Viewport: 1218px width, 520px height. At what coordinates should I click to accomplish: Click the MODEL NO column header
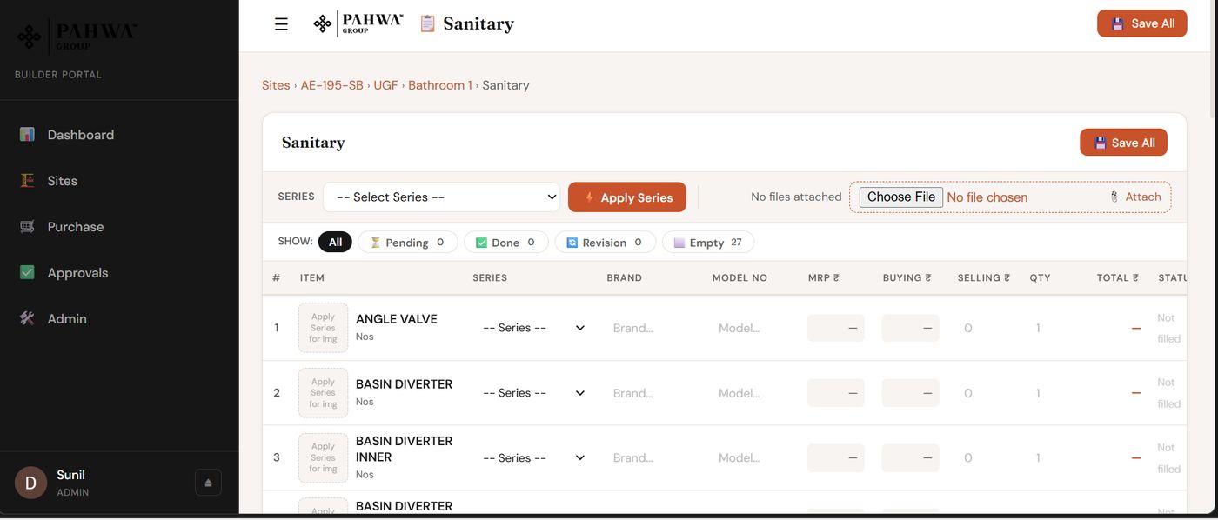click(739, 278)
